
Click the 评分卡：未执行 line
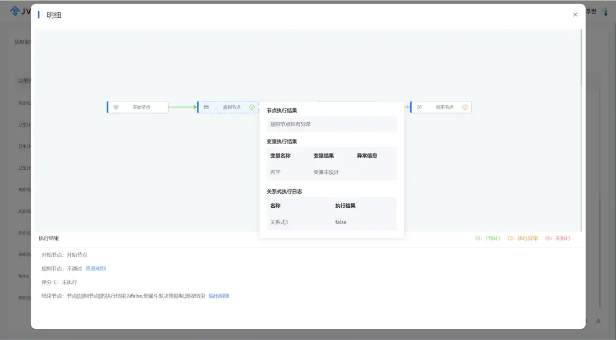click(x=59, y=282)
